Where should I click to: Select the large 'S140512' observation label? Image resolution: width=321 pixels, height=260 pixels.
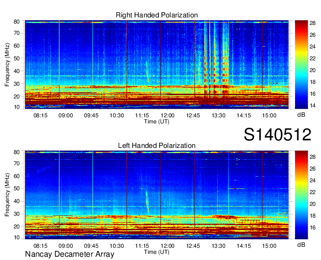pos(278,135)
